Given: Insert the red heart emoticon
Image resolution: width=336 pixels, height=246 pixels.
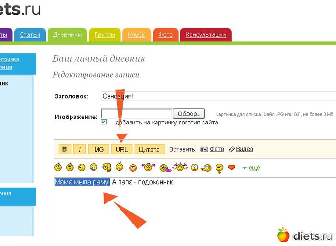Looking at the screenshot, I should [232, 168].
